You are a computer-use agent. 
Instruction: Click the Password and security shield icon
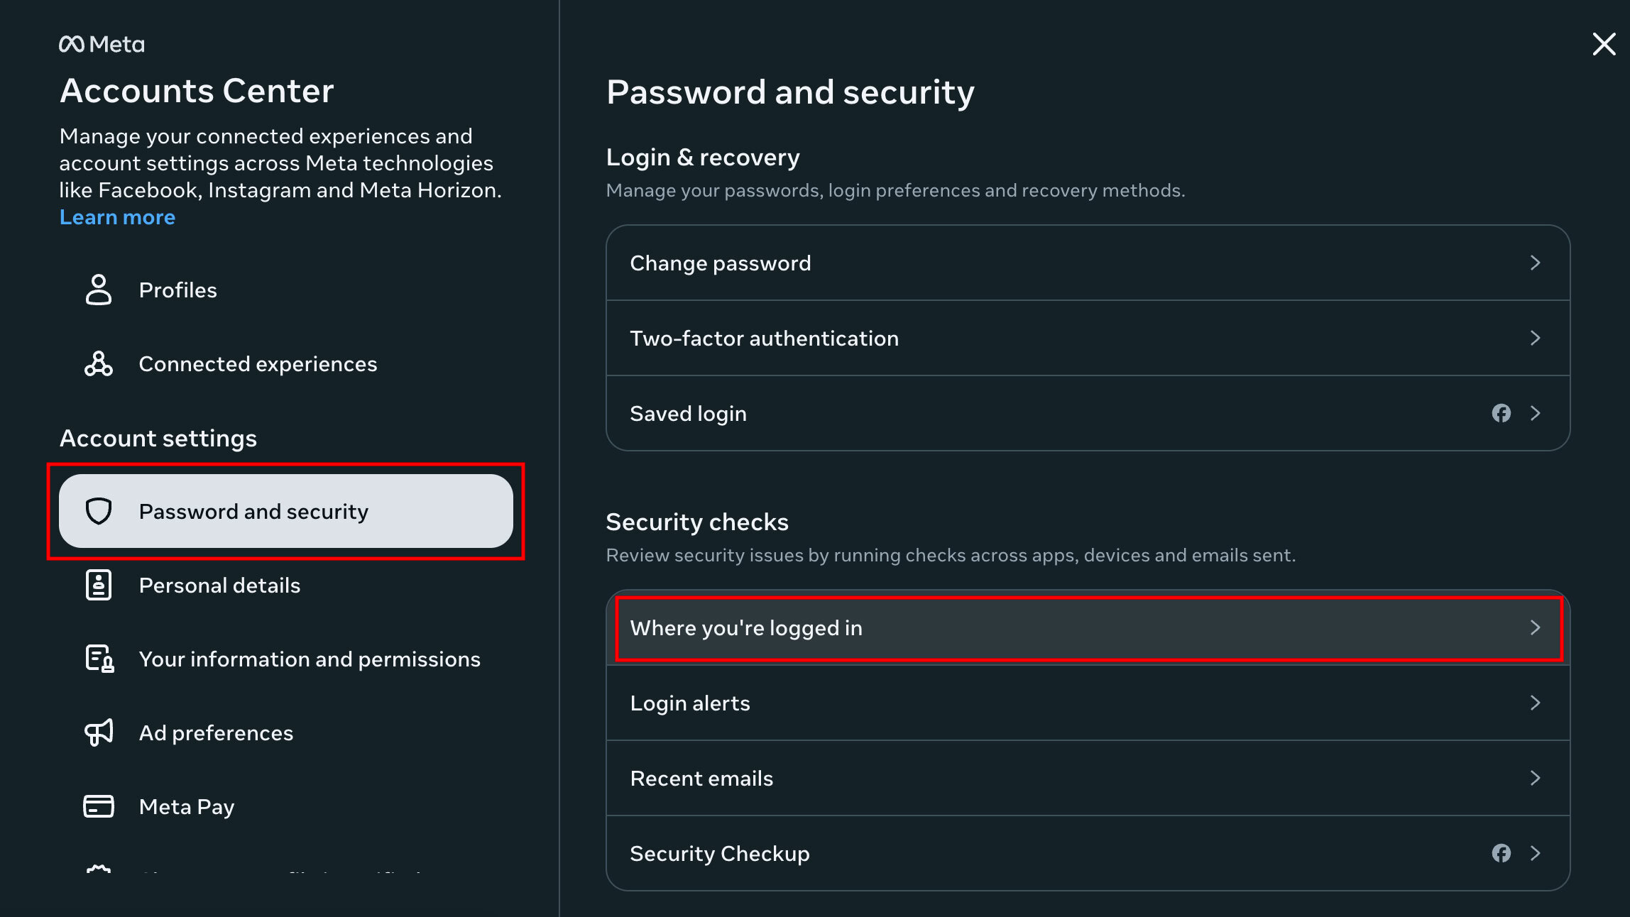99,511
